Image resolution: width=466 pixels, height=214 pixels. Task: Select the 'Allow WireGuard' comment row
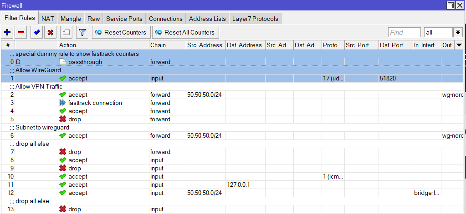pos(232,70)
